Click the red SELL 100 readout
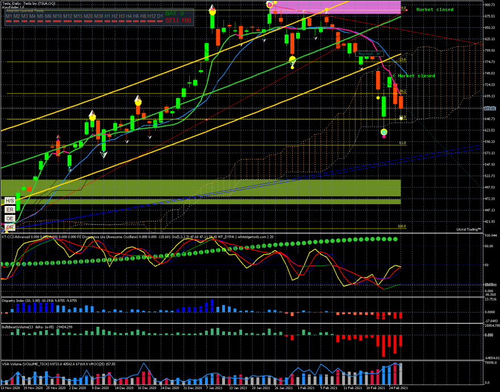Screen dimensions: 500x392 (x=178, y=20)
